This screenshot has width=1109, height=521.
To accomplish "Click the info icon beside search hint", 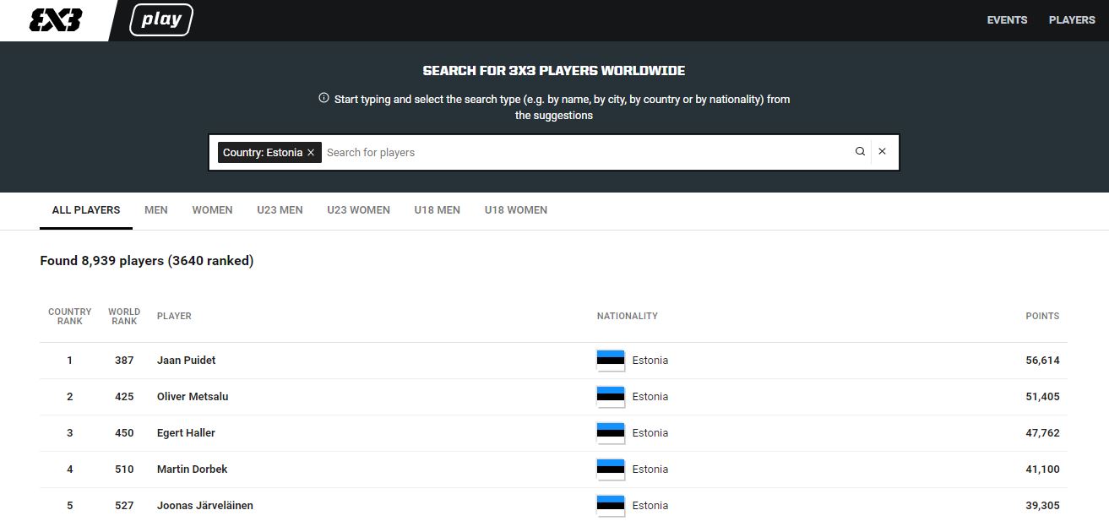I will click(323, 98).
